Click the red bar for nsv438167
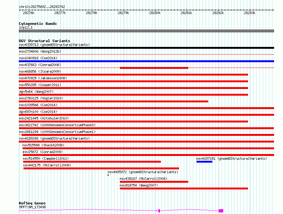This screenshot has height=214, width=283. click(154, 182)
